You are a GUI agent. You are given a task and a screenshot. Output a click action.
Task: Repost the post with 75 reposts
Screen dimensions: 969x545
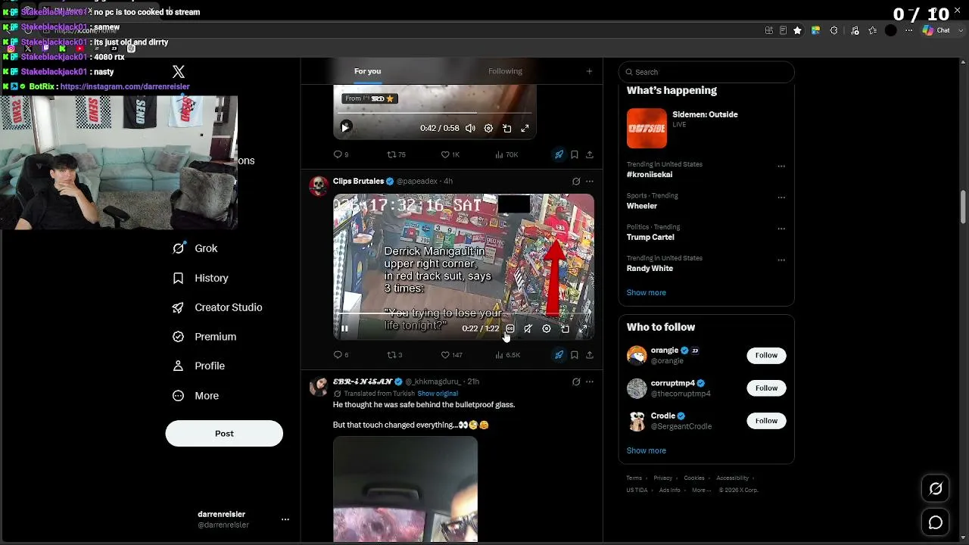coord(397,154)
